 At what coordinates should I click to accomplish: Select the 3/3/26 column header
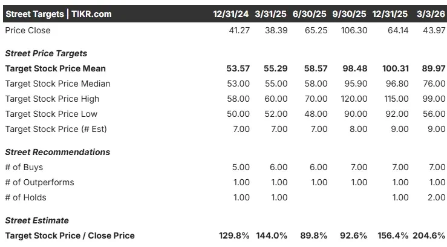[x=431, y=14]
